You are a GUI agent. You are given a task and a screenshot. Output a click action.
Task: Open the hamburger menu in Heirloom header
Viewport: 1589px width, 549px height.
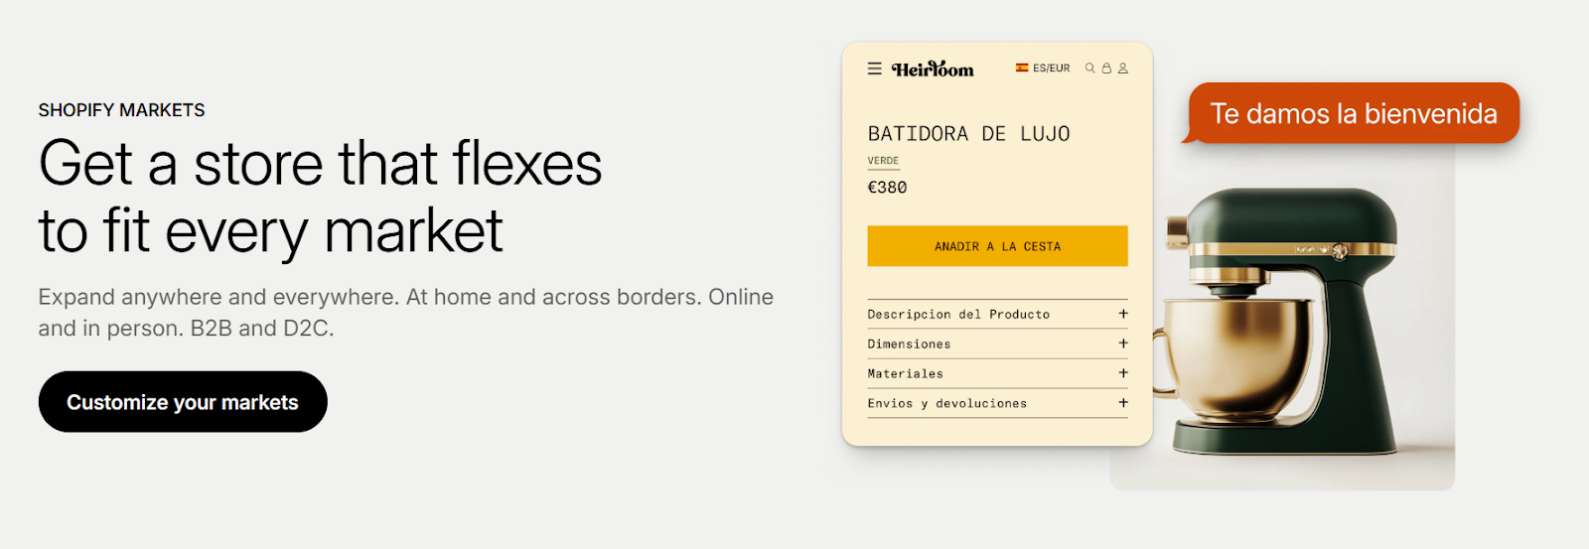874,69
